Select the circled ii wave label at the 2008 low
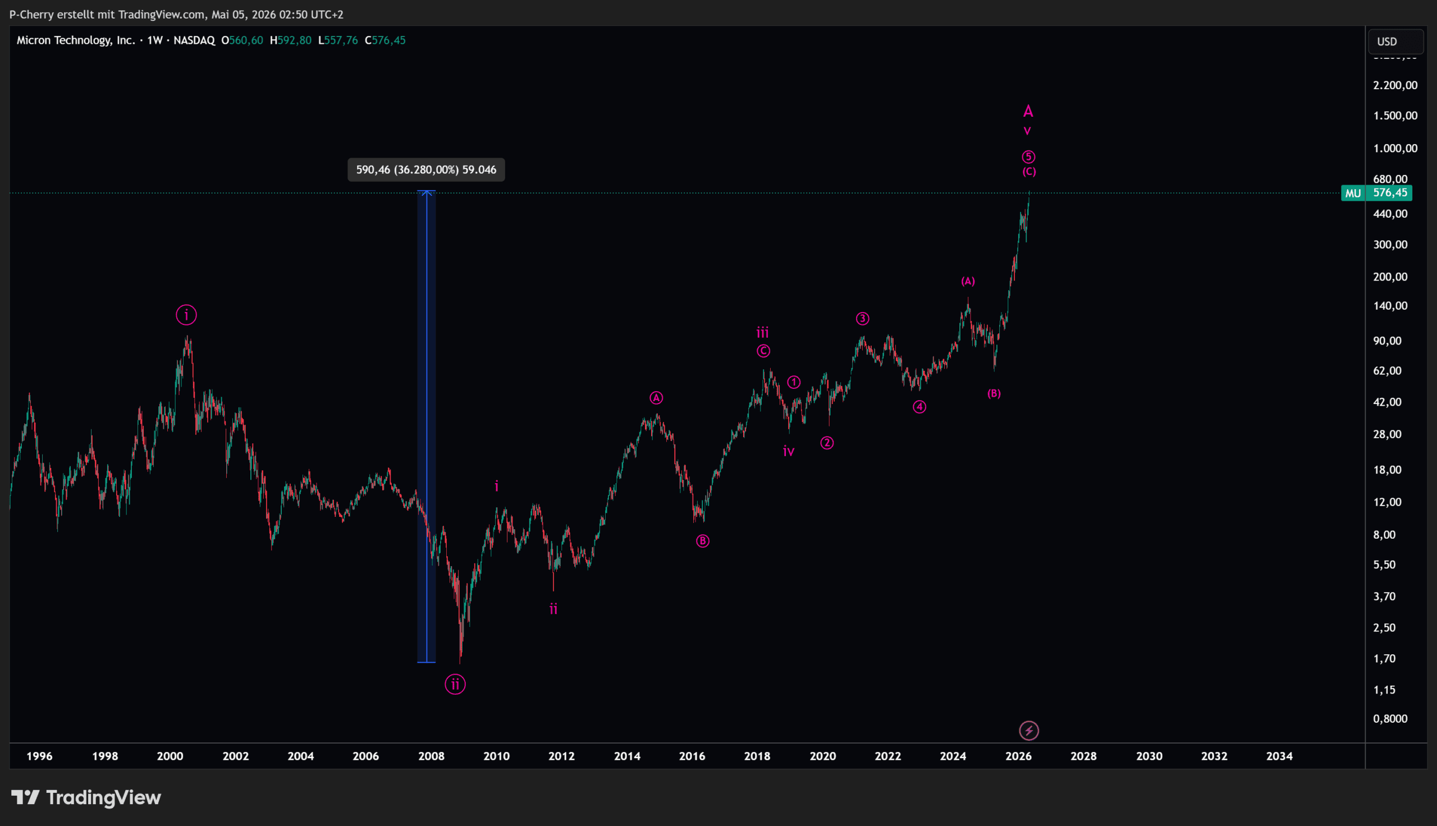This screenshot has height=826, width=1437. point(455,684)
